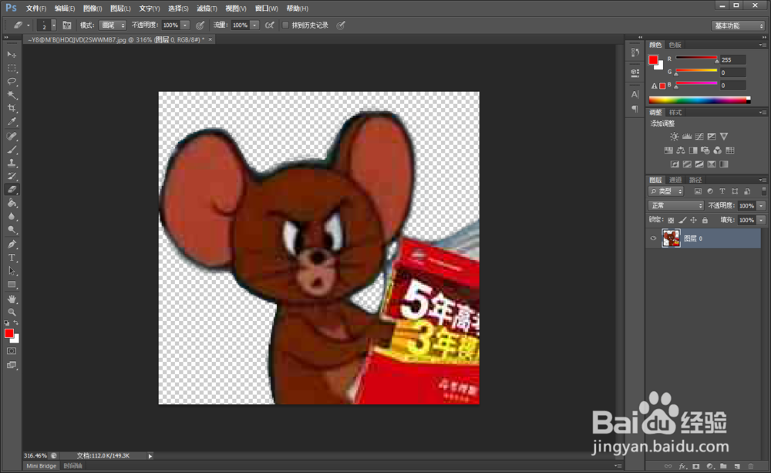Select the Blur tool
The height and width of the screenshot is (473, 771).
coord(12,216)
